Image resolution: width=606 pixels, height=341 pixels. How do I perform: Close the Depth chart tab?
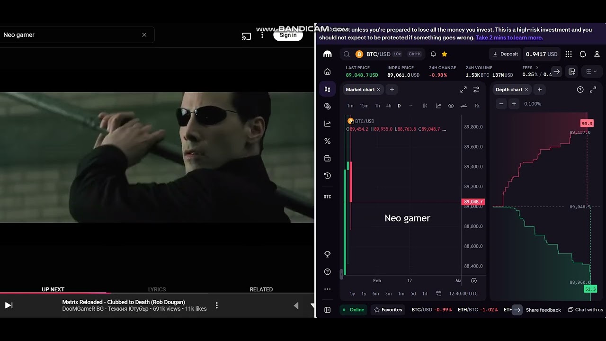526,90
